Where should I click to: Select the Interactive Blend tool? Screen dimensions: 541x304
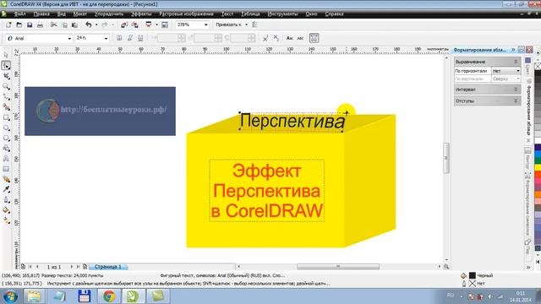coord(6,179)
